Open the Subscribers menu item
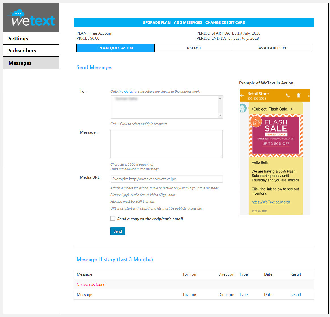 coord(31,50)
